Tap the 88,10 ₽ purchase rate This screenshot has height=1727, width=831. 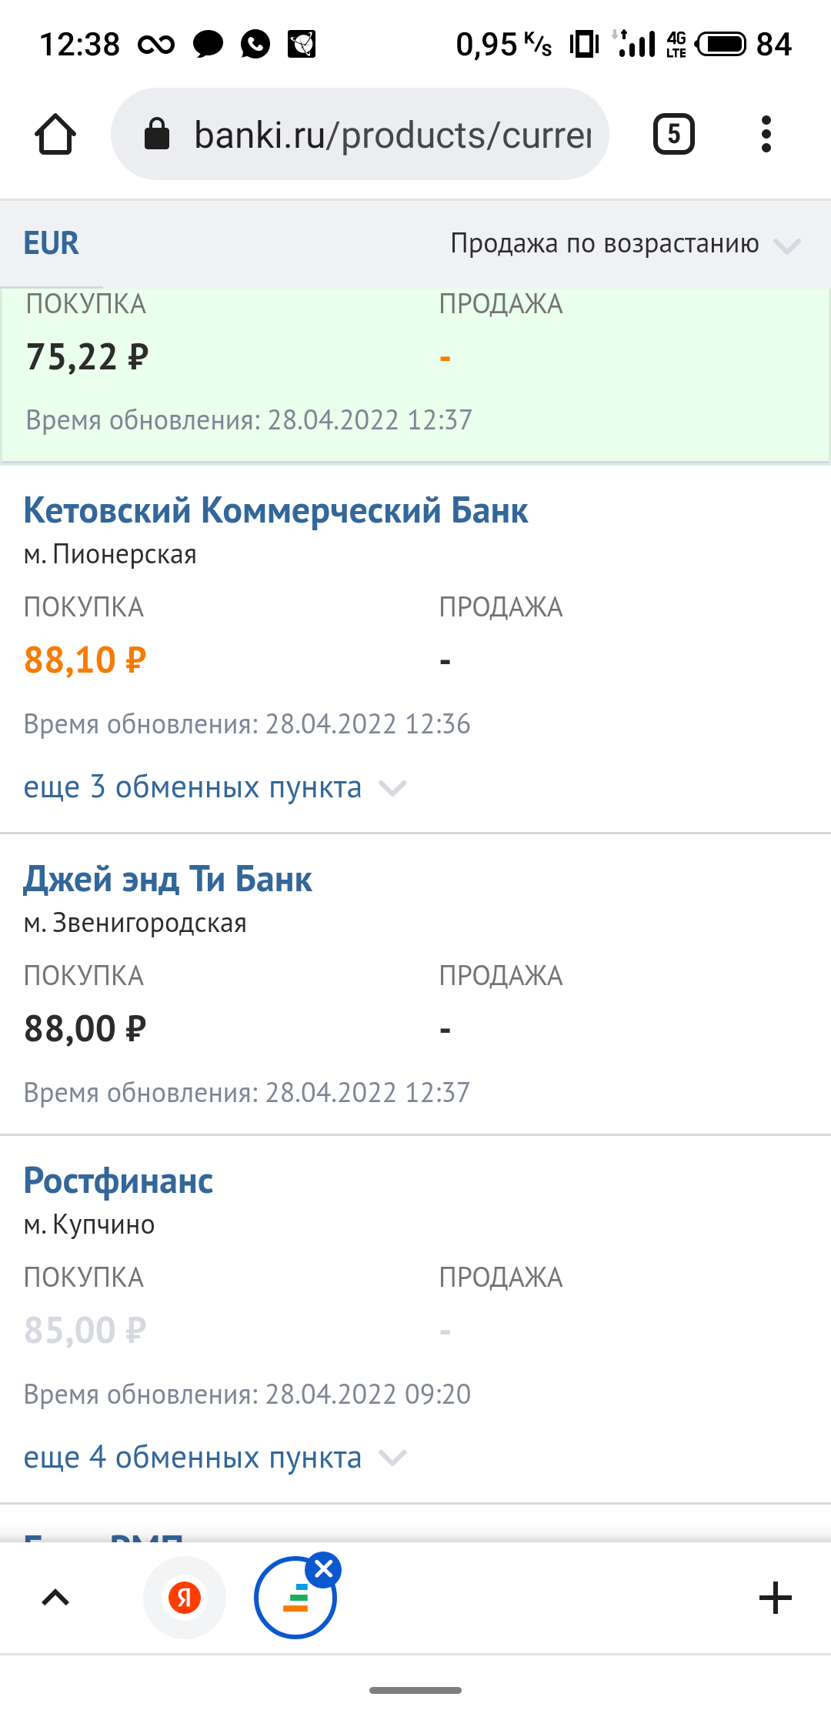click(85, 660)
